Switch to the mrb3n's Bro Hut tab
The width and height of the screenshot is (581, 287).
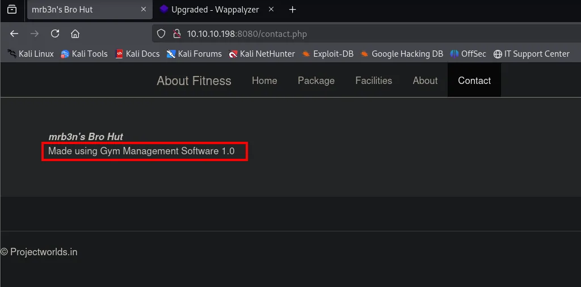coord(90,10)
